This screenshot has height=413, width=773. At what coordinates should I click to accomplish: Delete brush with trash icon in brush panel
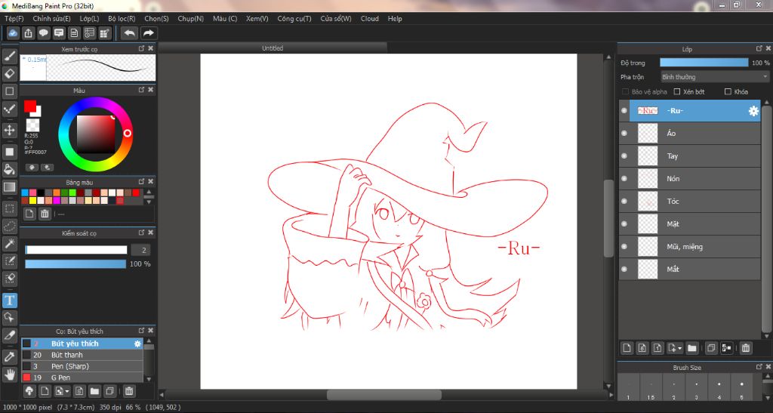pyautogui.click(x=128, y=391)
